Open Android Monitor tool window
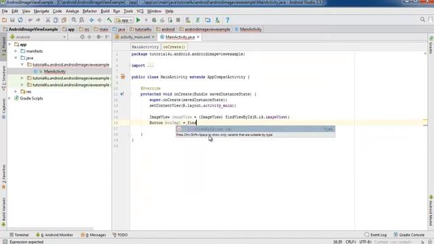Image resolution: width=434 pixels, height=244 pixels. [x=54, y=235]
